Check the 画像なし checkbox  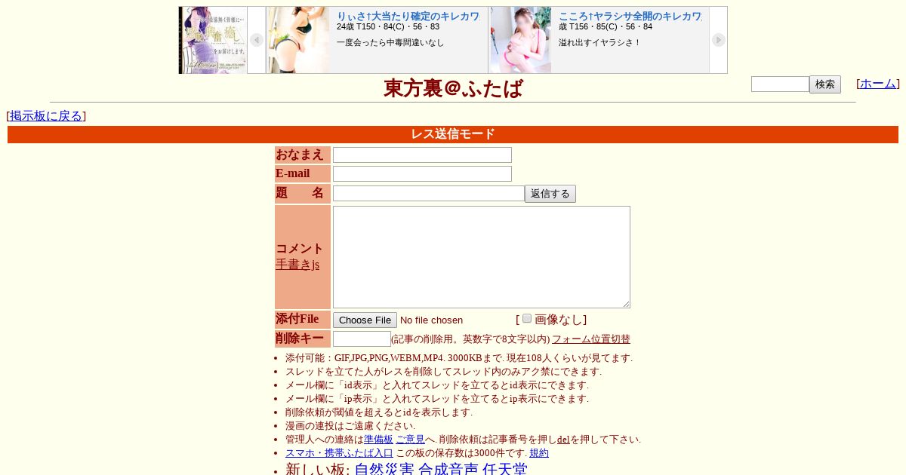(527, 318)
